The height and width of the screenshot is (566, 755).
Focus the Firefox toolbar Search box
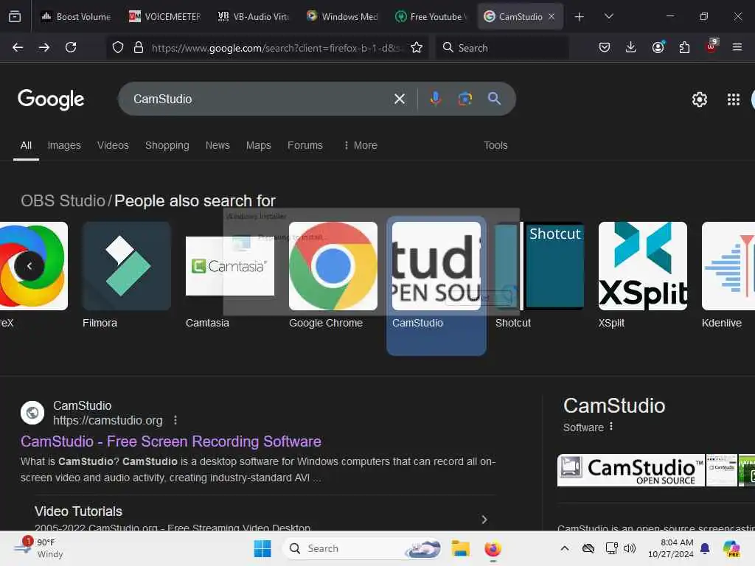pyautogui.click(x=502, y=48)
